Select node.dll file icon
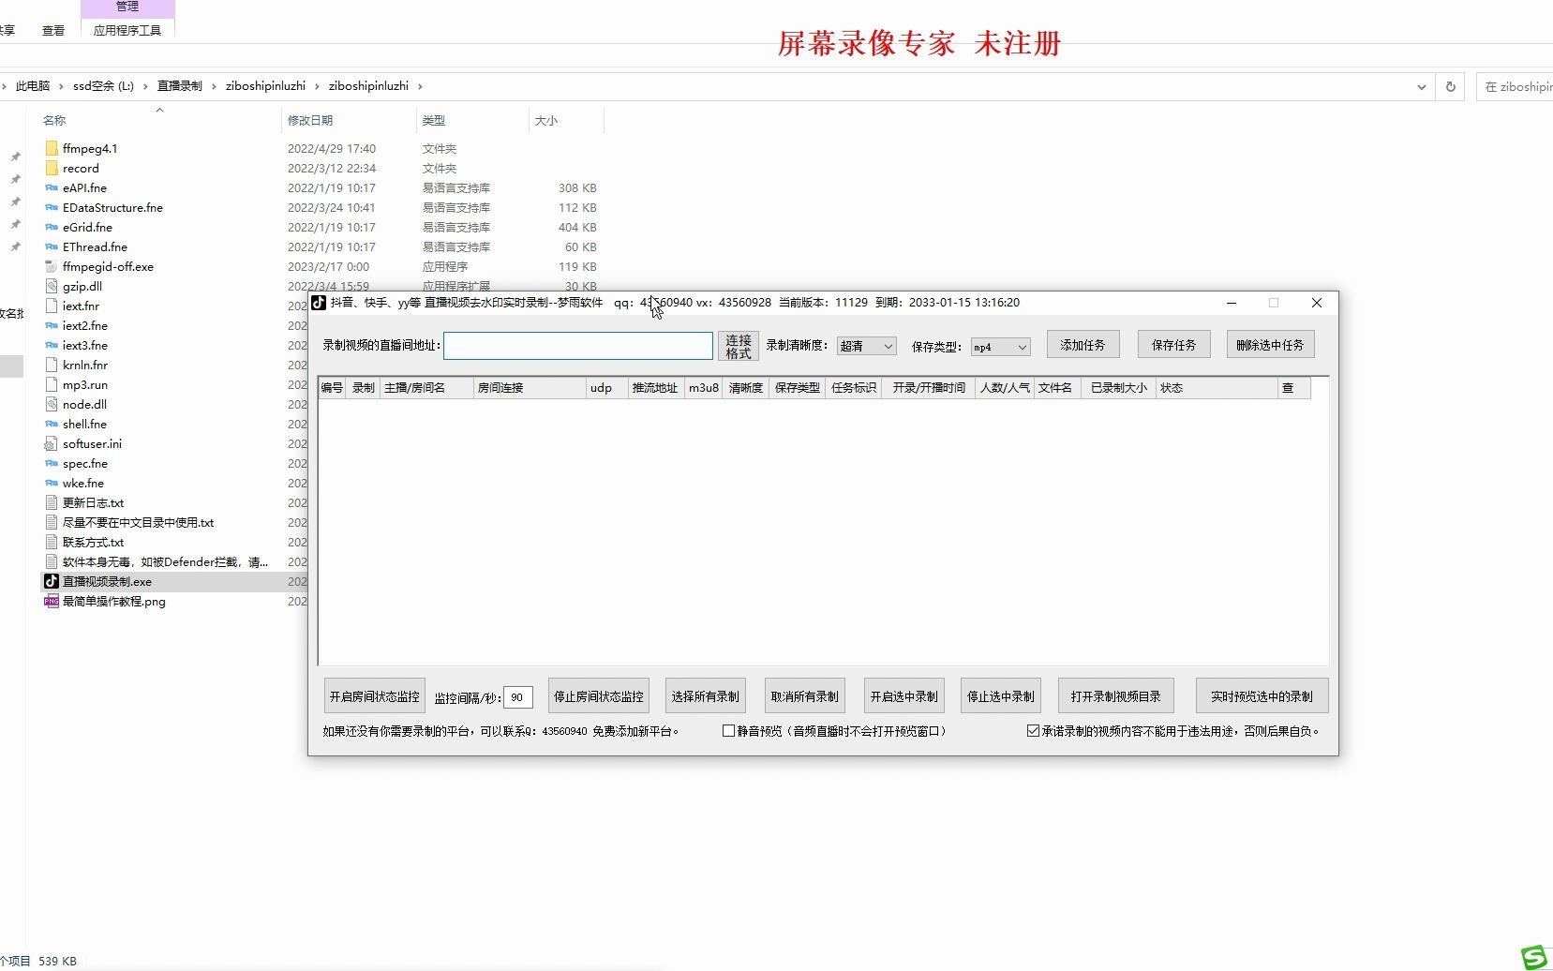The image size is (1553, 971). (x=52, y=404)
